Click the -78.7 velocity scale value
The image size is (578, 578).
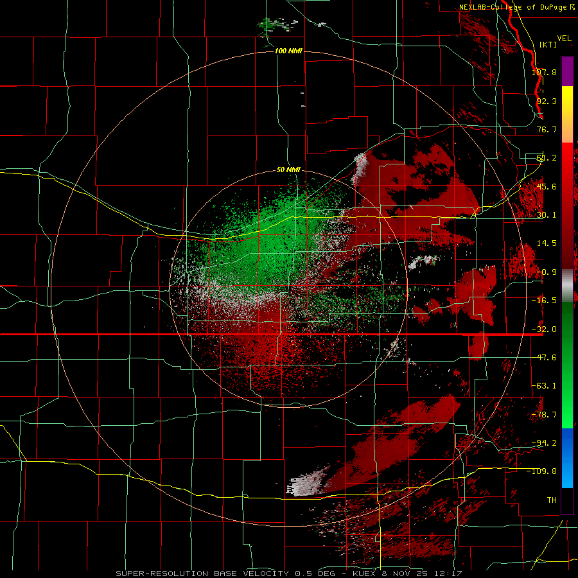[x=544, y=415]
